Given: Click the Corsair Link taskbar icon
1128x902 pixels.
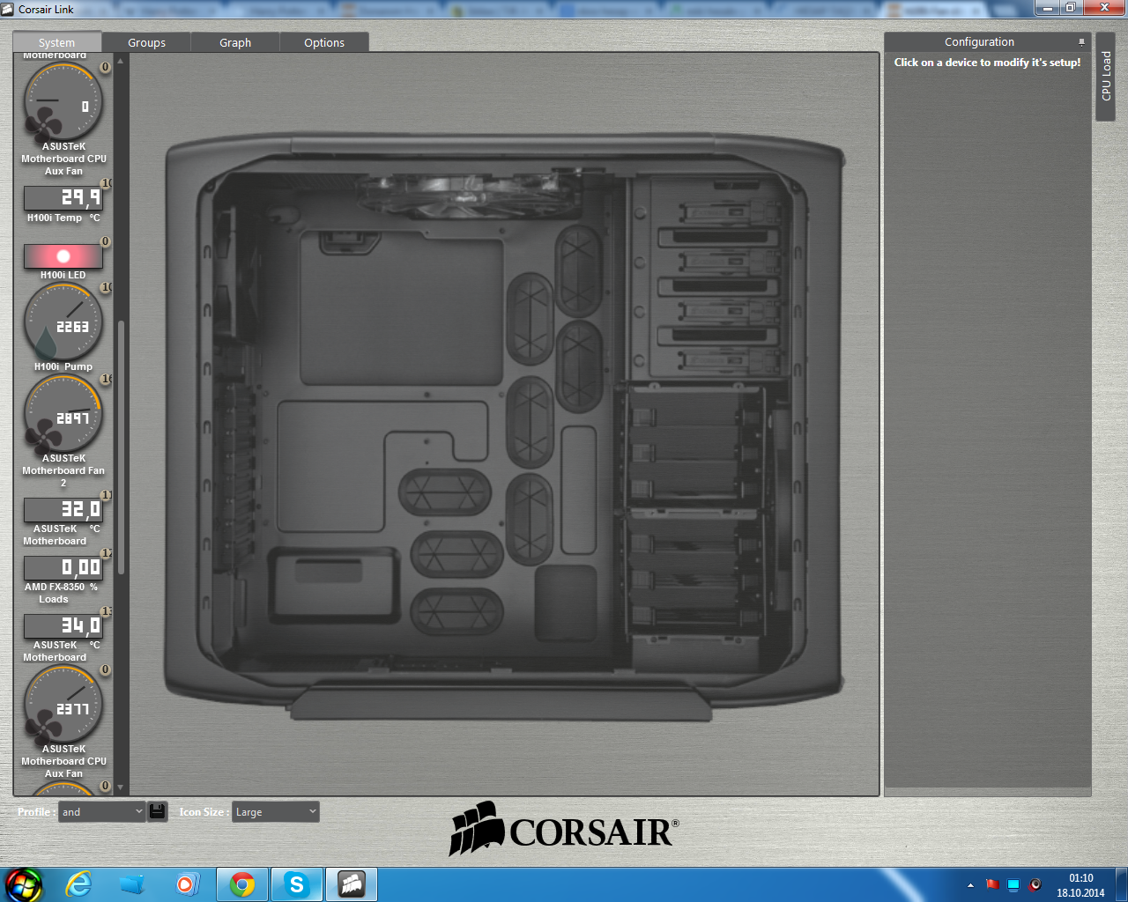Looking at the screenshot, I should pyautogui.click(x=352, y=884).
